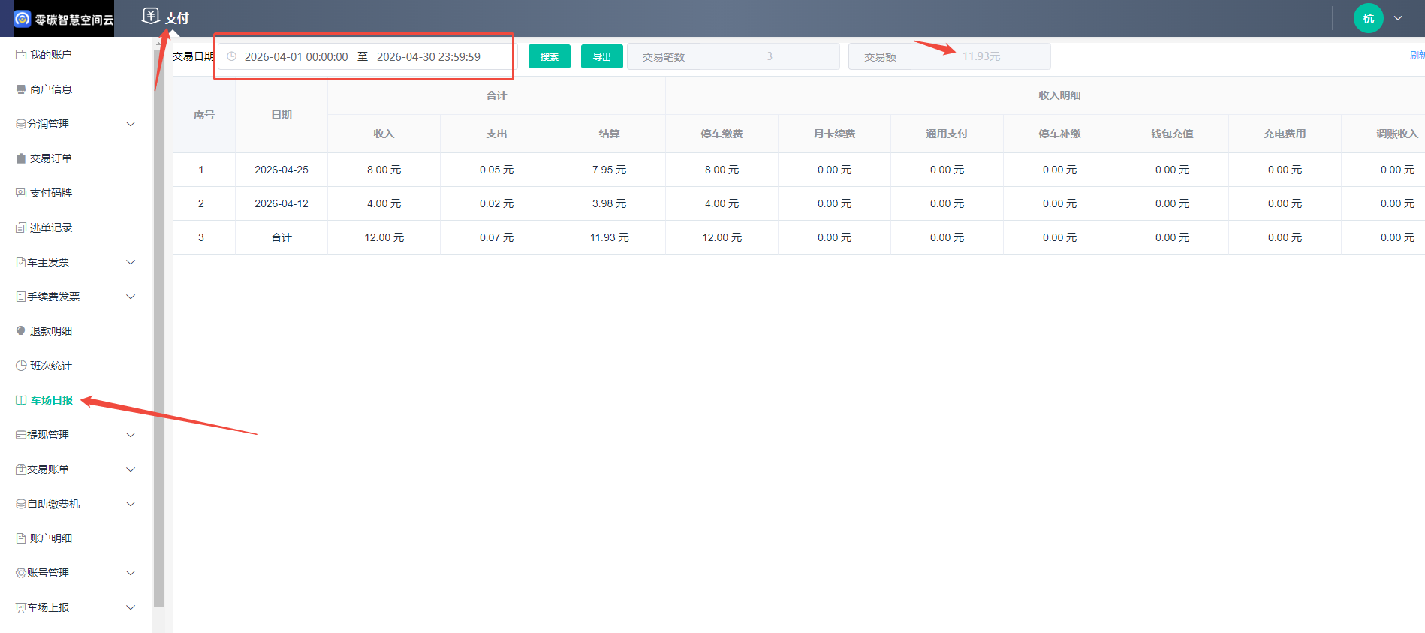Click 停车缴费 value 8.00 元 for 2026-04-25
Screen dimensions: 1425x633
pos(722,170)
